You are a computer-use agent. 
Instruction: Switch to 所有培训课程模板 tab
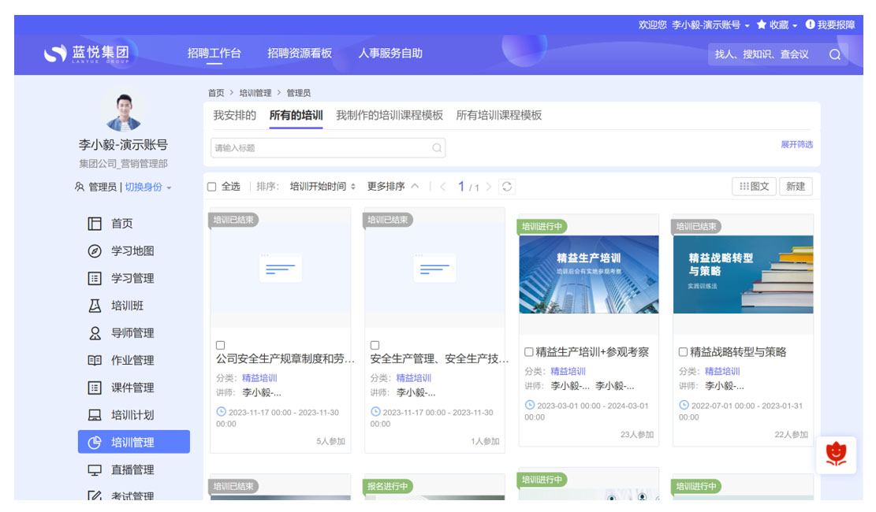[498, 115]
